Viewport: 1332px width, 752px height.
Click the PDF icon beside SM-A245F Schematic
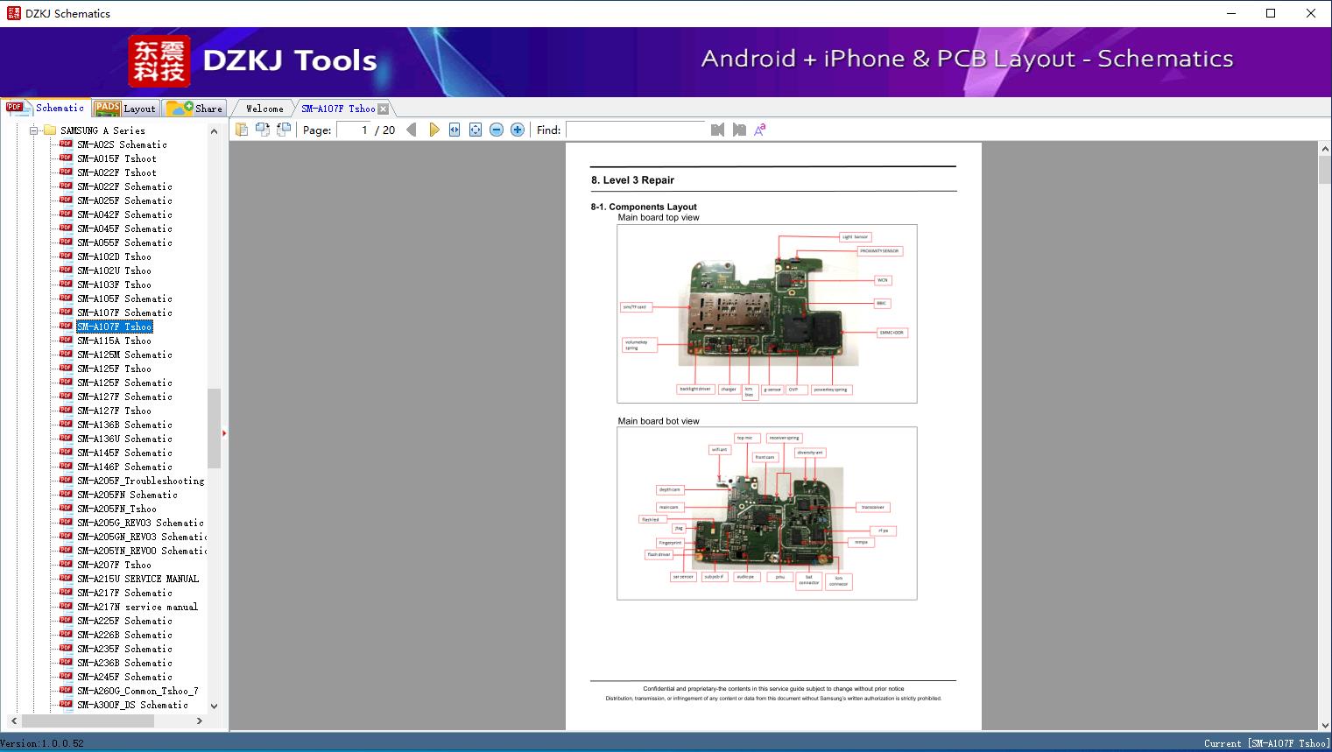click(66, 676)
